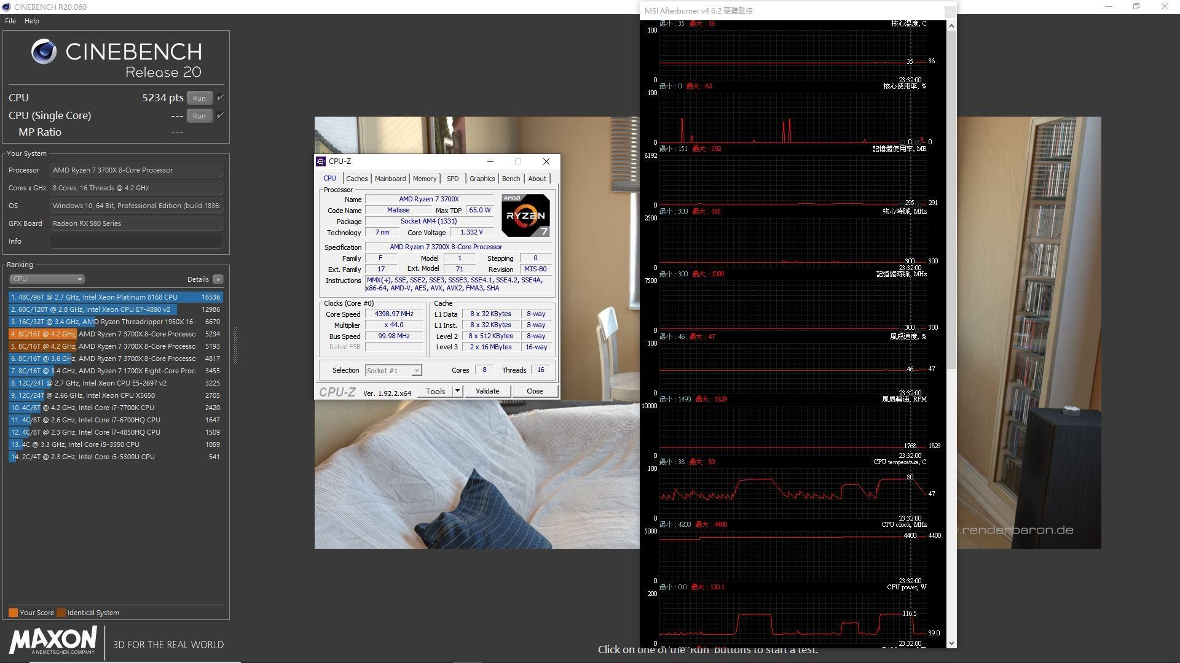
Task: Click the CPU-Z logo above the version number
Action: point(337,391)
